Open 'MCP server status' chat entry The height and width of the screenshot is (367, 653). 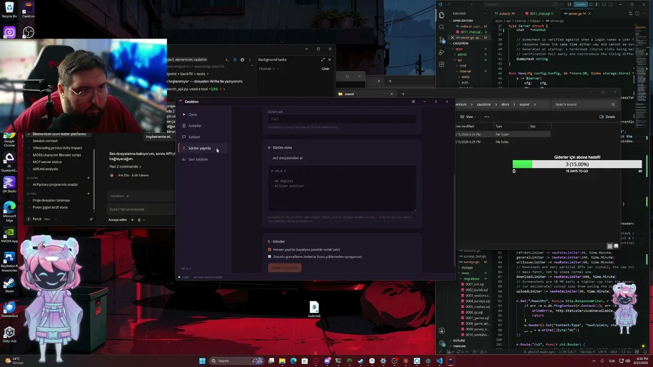[x=47, y=162]
